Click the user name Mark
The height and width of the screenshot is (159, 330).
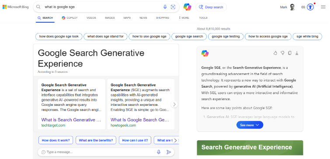coord(284,7)
